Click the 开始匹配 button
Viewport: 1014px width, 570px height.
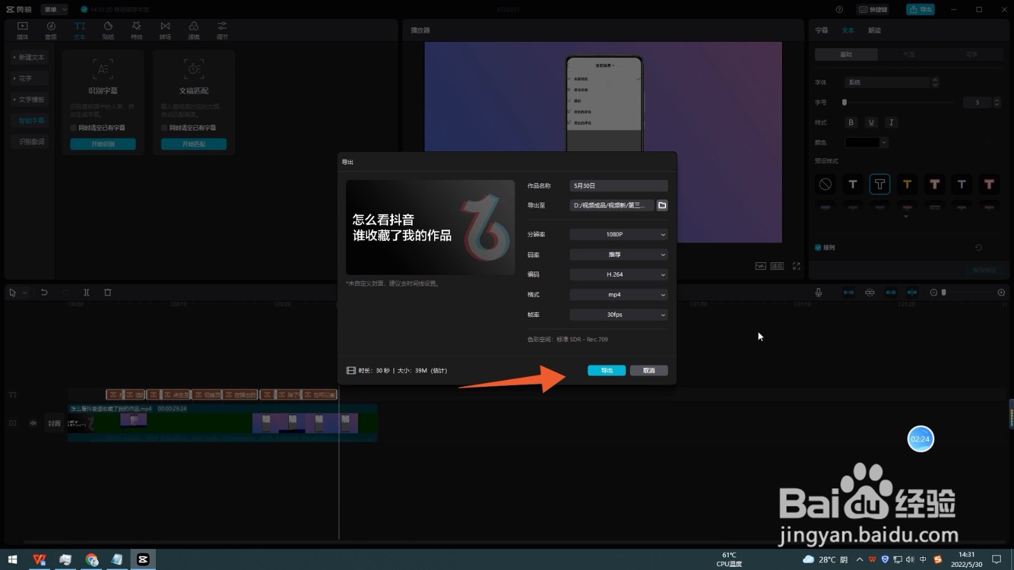(x=194, y=144)
